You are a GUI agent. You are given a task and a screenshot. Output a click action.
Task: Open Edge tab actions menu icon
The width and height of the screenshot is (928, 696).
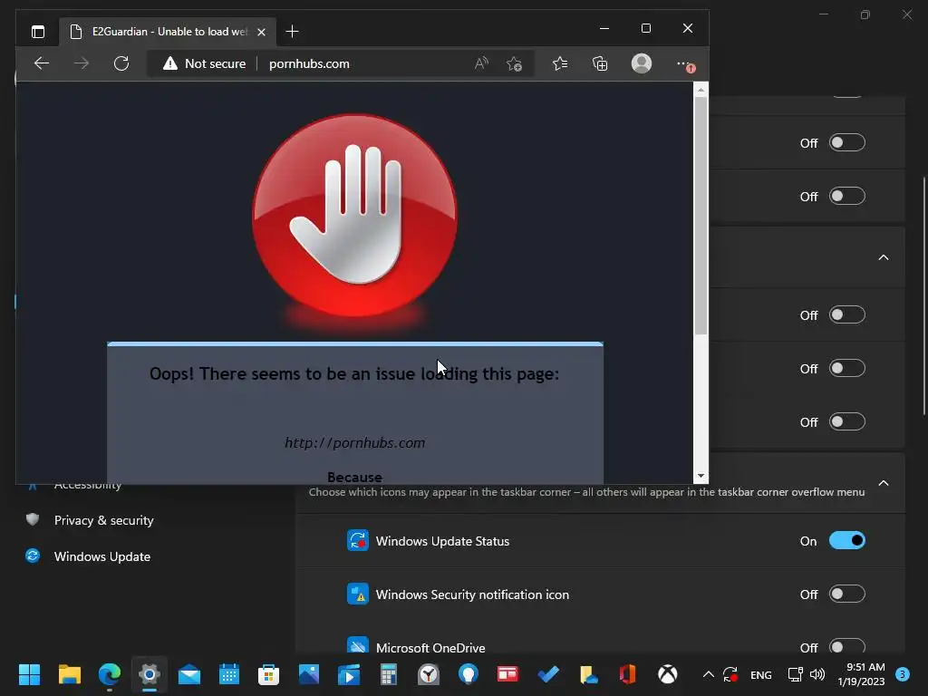pyautogui.click(x=38, y=32)
